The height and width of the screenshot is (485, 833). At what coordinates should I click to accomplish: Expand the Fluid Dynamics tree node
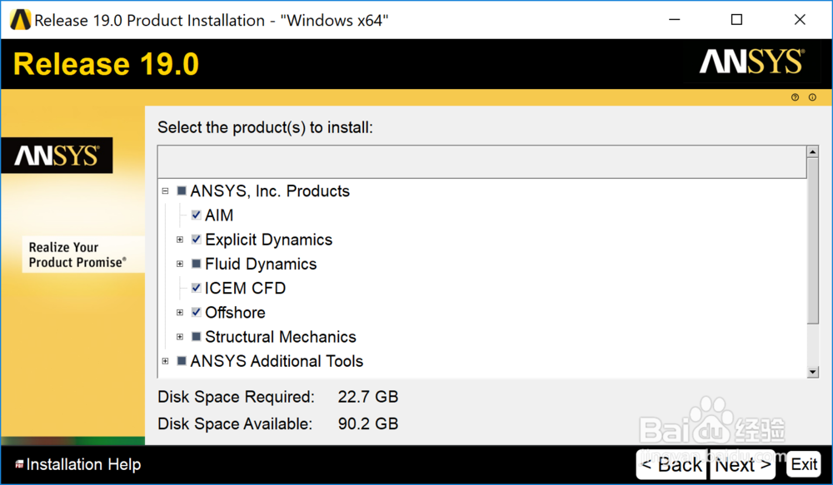(180, 264)
